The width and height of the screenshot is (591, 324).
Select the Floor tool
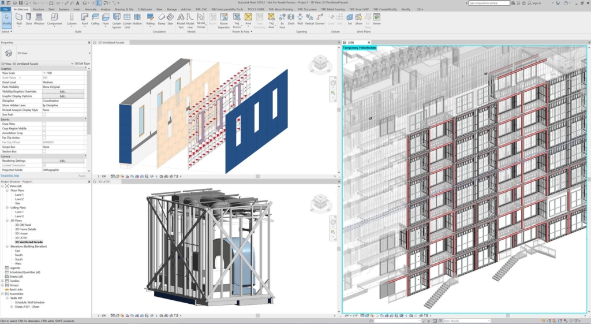coord(106,19)
